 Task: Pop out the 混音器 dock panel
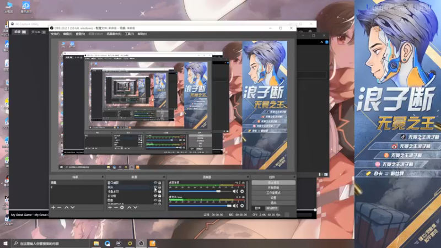[248, 177]
